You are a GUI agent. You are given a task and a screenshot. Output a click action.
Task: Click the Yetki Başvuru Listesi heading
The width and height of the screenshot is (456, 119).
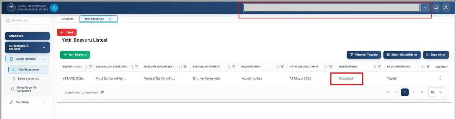[85, 40]
